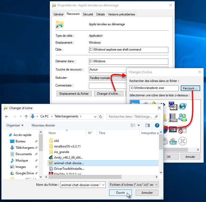
Task: Open the Téléchargements folder in Quick Access
Action: click(x=25, y=148)
